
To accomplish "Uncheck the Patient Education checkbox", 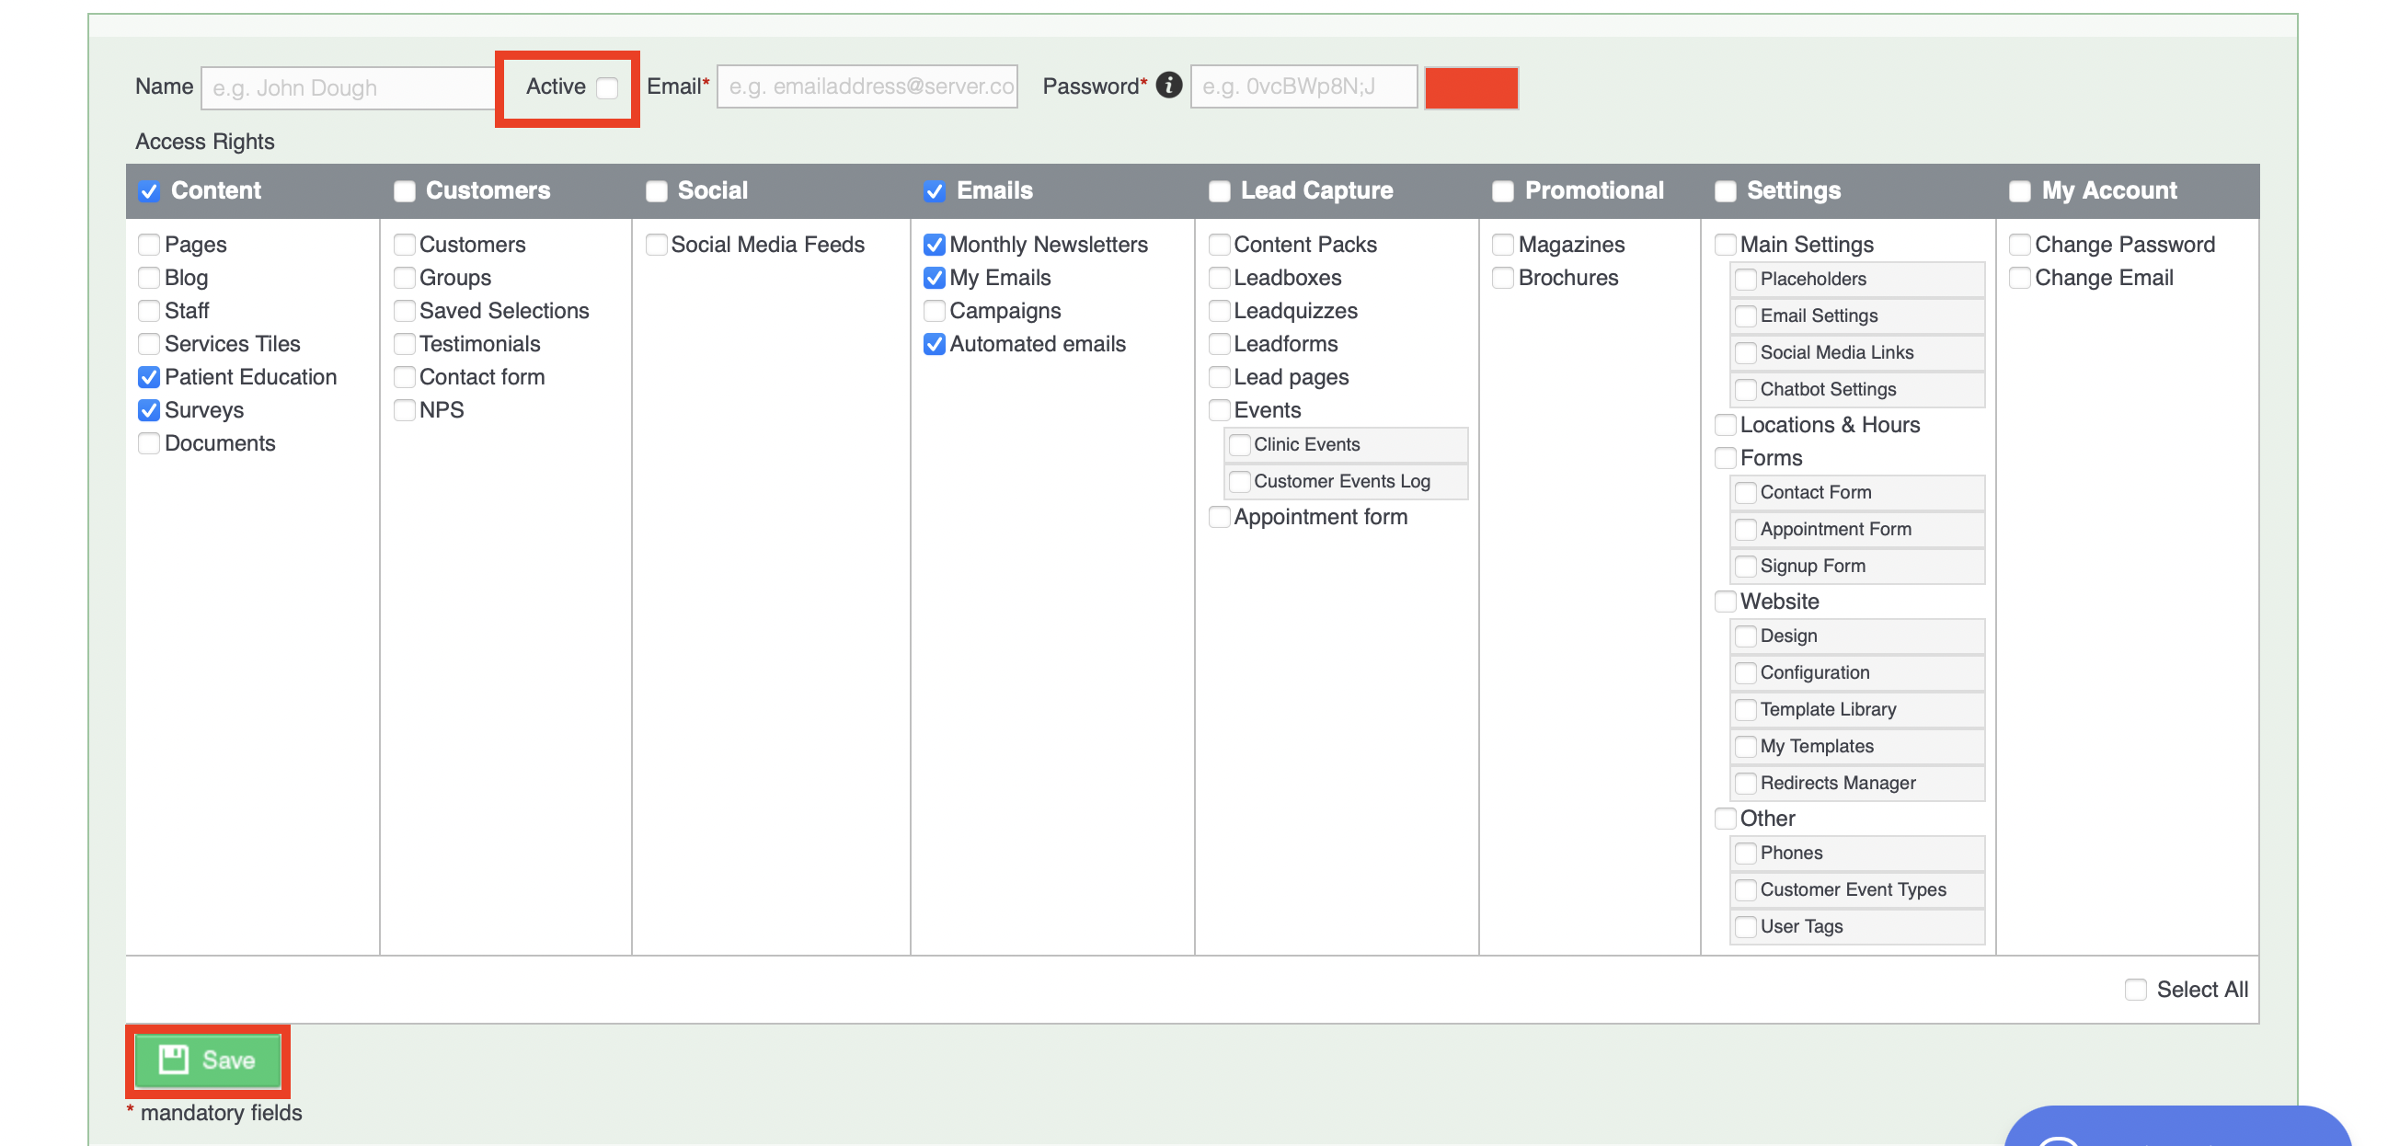I will tap(149, 377).
